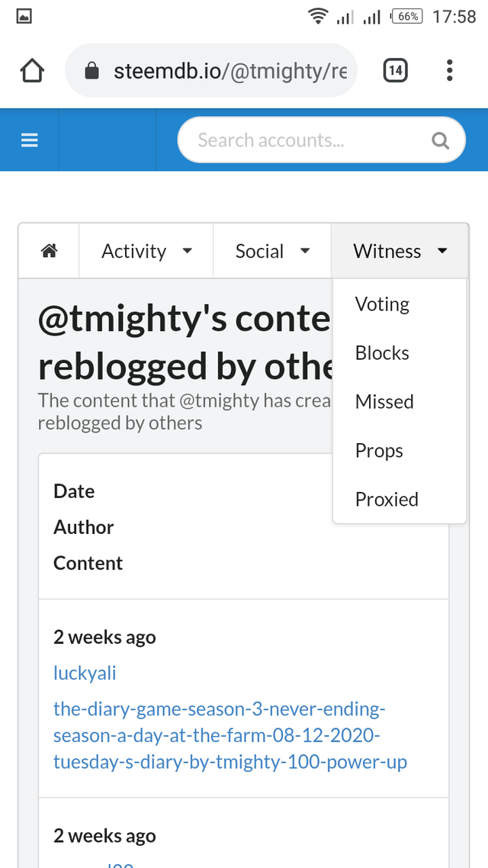This screenshot has height=868, width=488.
Task: Tap the browser home icon
Action: pos(31,72)
